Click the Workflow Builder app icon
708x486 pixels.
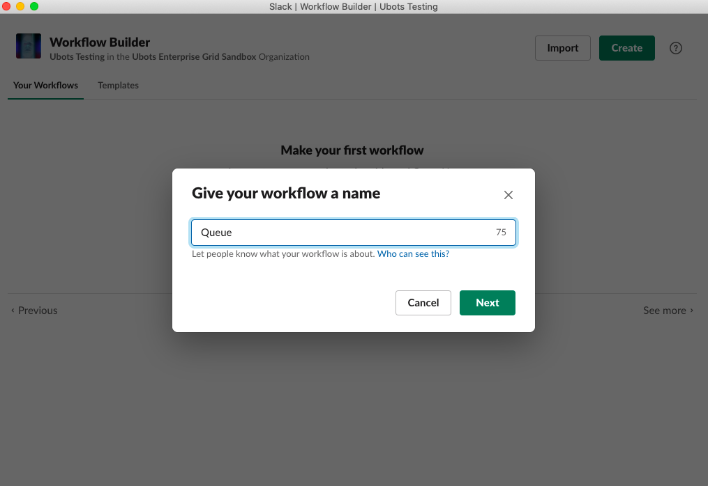[28, 46]
